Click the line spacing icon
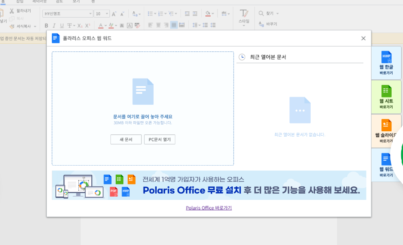Viewport: 403px width, 245px height. [x=195, y=25]
